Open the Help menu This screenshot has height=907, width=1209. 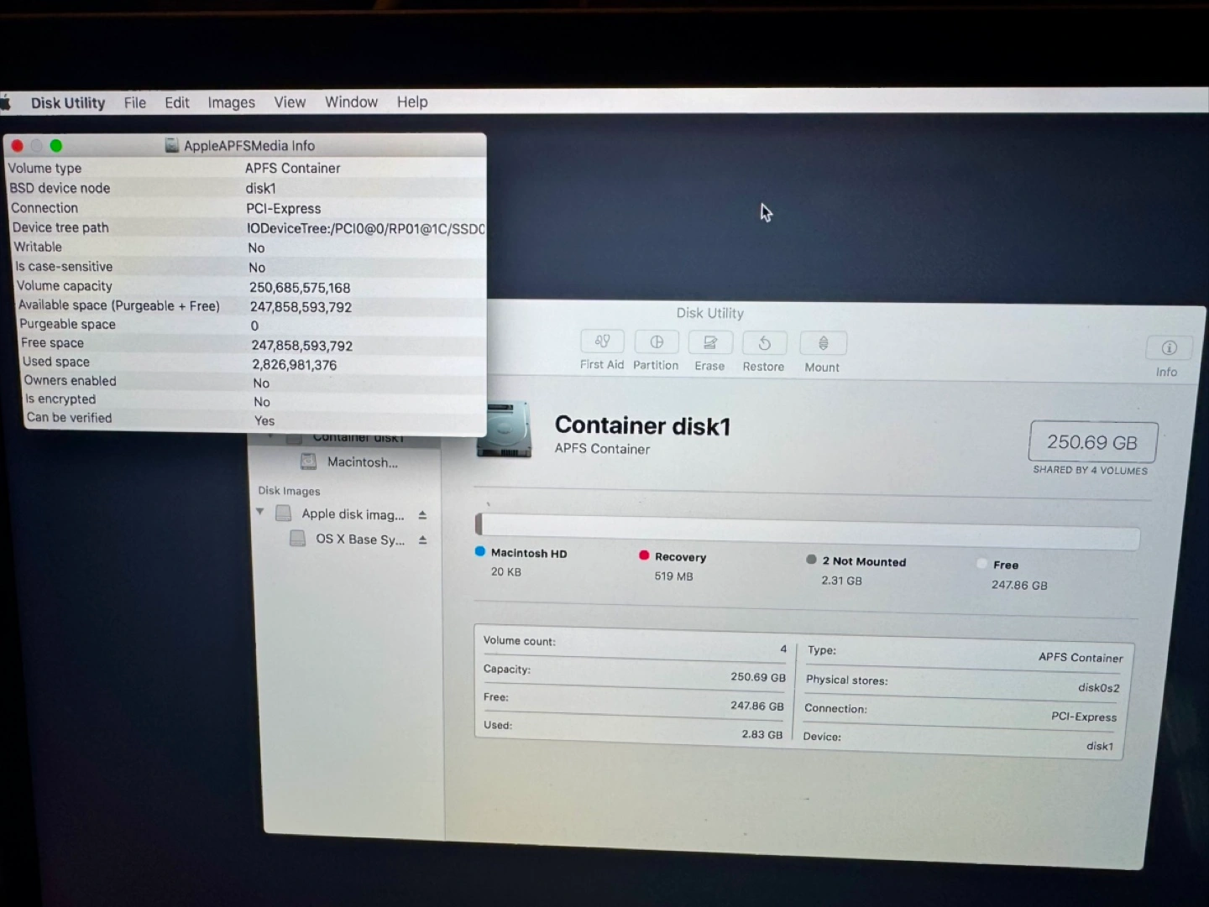(x=412, y=102)
